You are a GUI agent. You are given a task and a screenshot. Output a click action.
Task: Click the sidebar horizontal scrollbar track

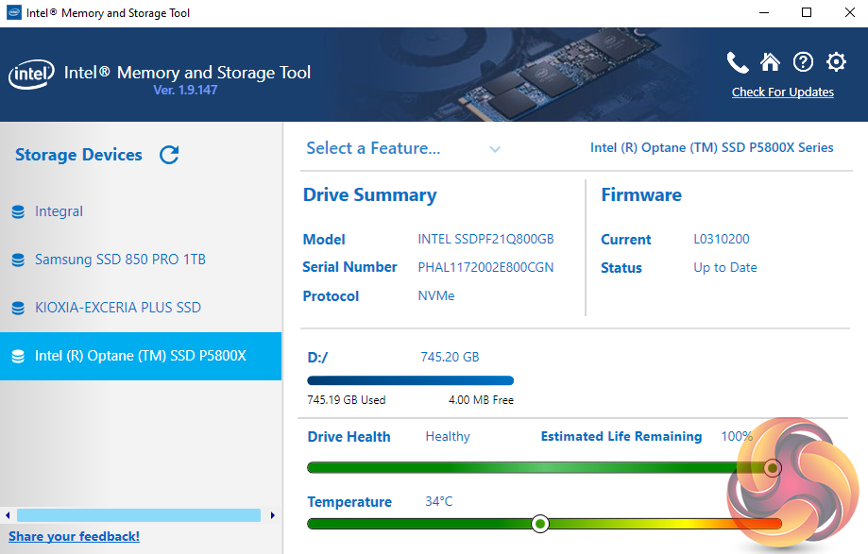point(139,515)
